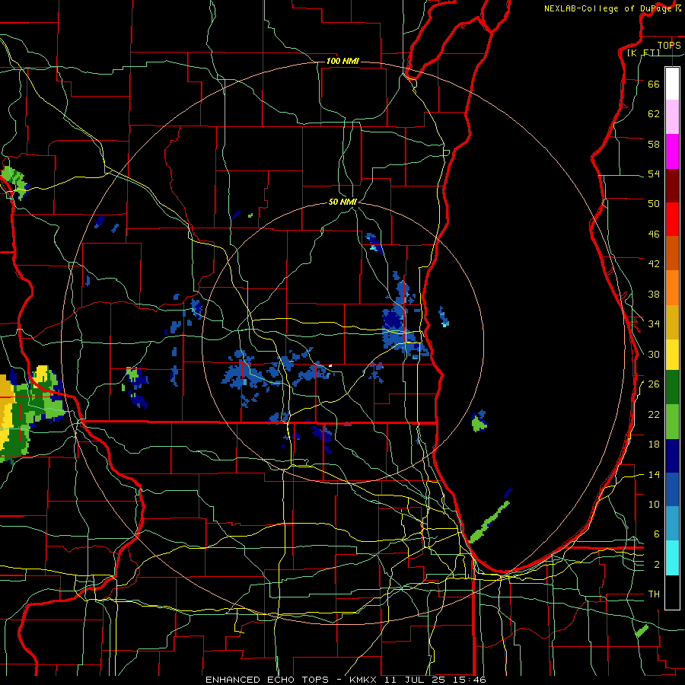Select the magenta legend color block
685x685 pixels.
click(x=672, y=151)
